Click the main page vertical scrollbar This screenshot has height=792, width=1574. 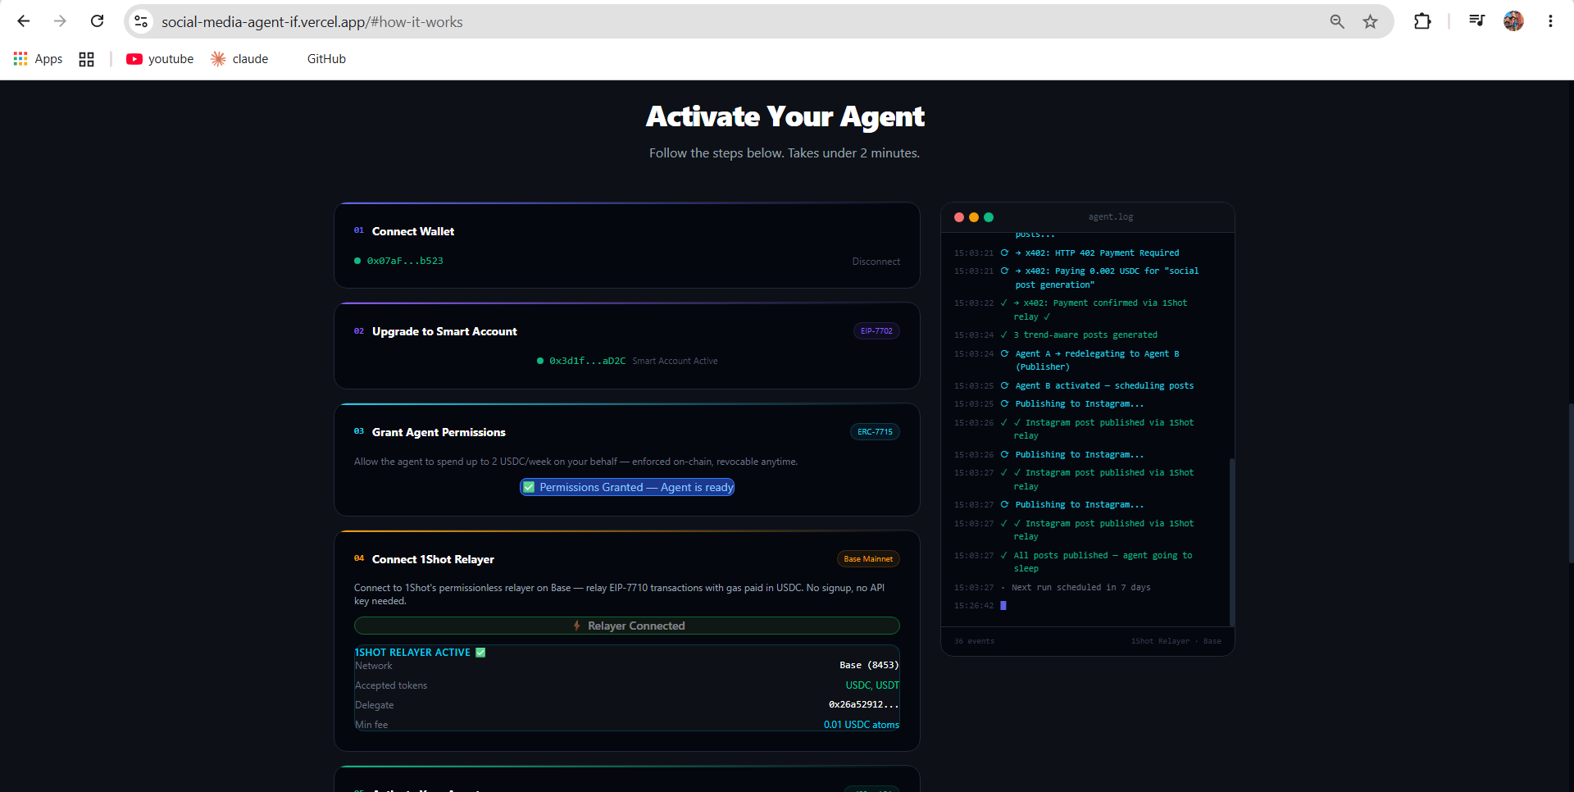(x=1571, y=482)
